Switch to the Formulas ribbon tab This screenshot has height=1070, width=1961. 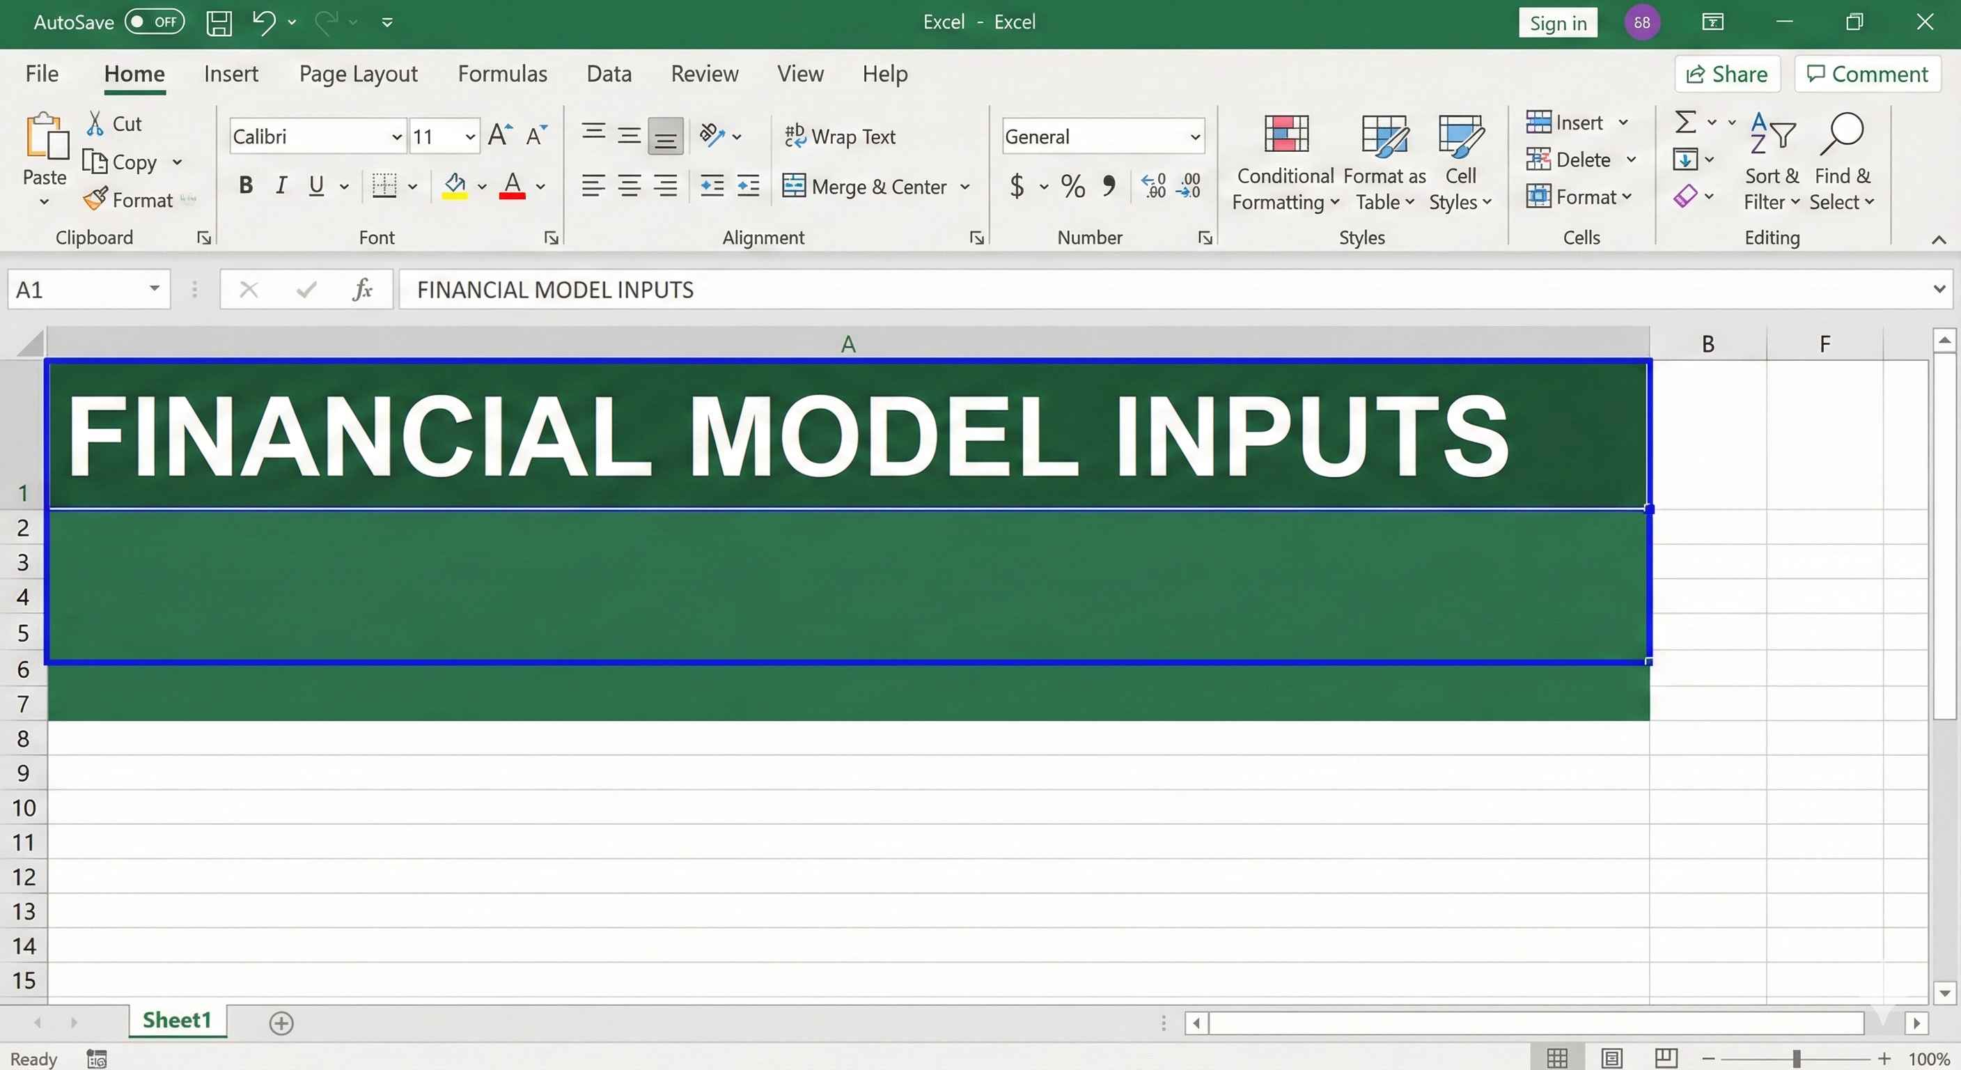click(502, 73)
